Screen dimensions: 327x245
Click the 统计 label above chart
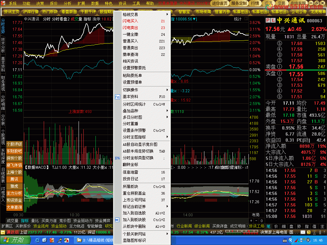(x=238, y=19)
